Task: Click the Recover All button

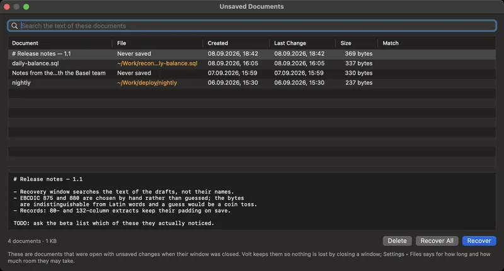Action: pos(437,241)
